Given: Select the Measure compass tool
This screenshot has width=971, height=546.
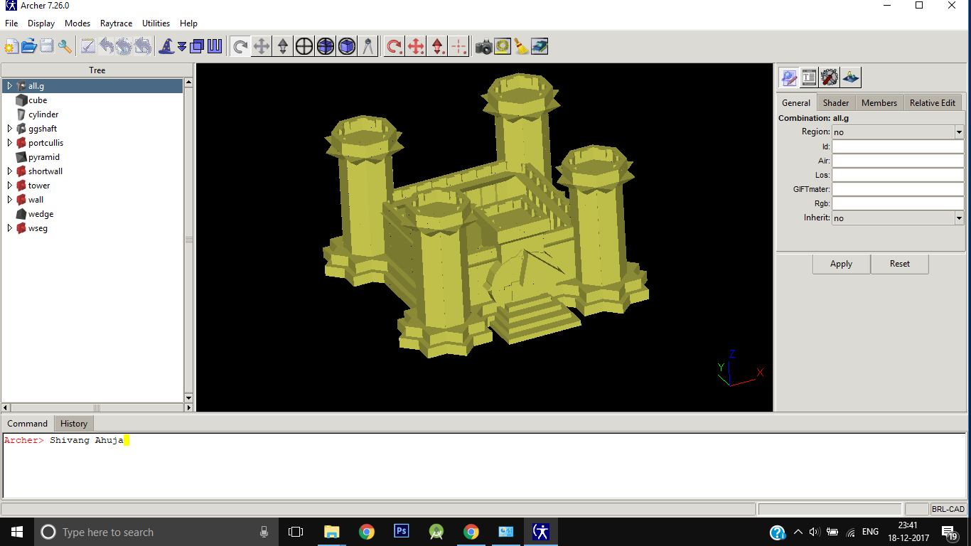Looking at the screenshot, I should click(x=368, y=47).
